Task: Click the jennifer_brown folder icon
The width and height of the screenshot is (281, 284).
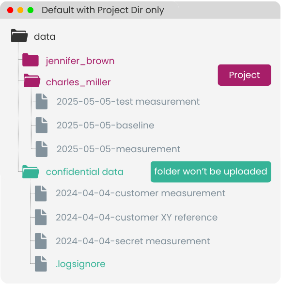Action: 31,60
